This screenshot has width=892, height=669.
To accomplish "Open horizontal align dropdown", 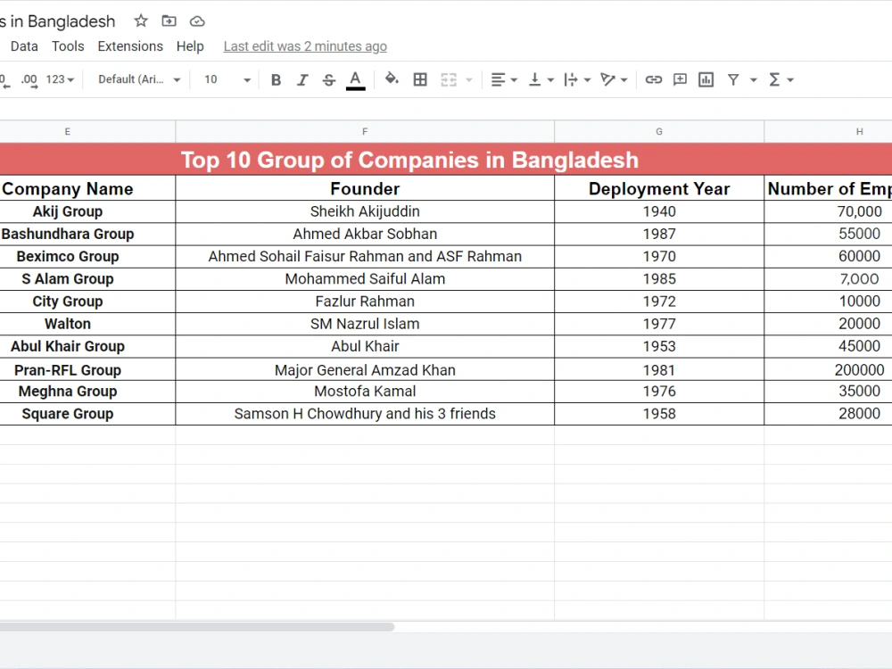I will [503, 79].
